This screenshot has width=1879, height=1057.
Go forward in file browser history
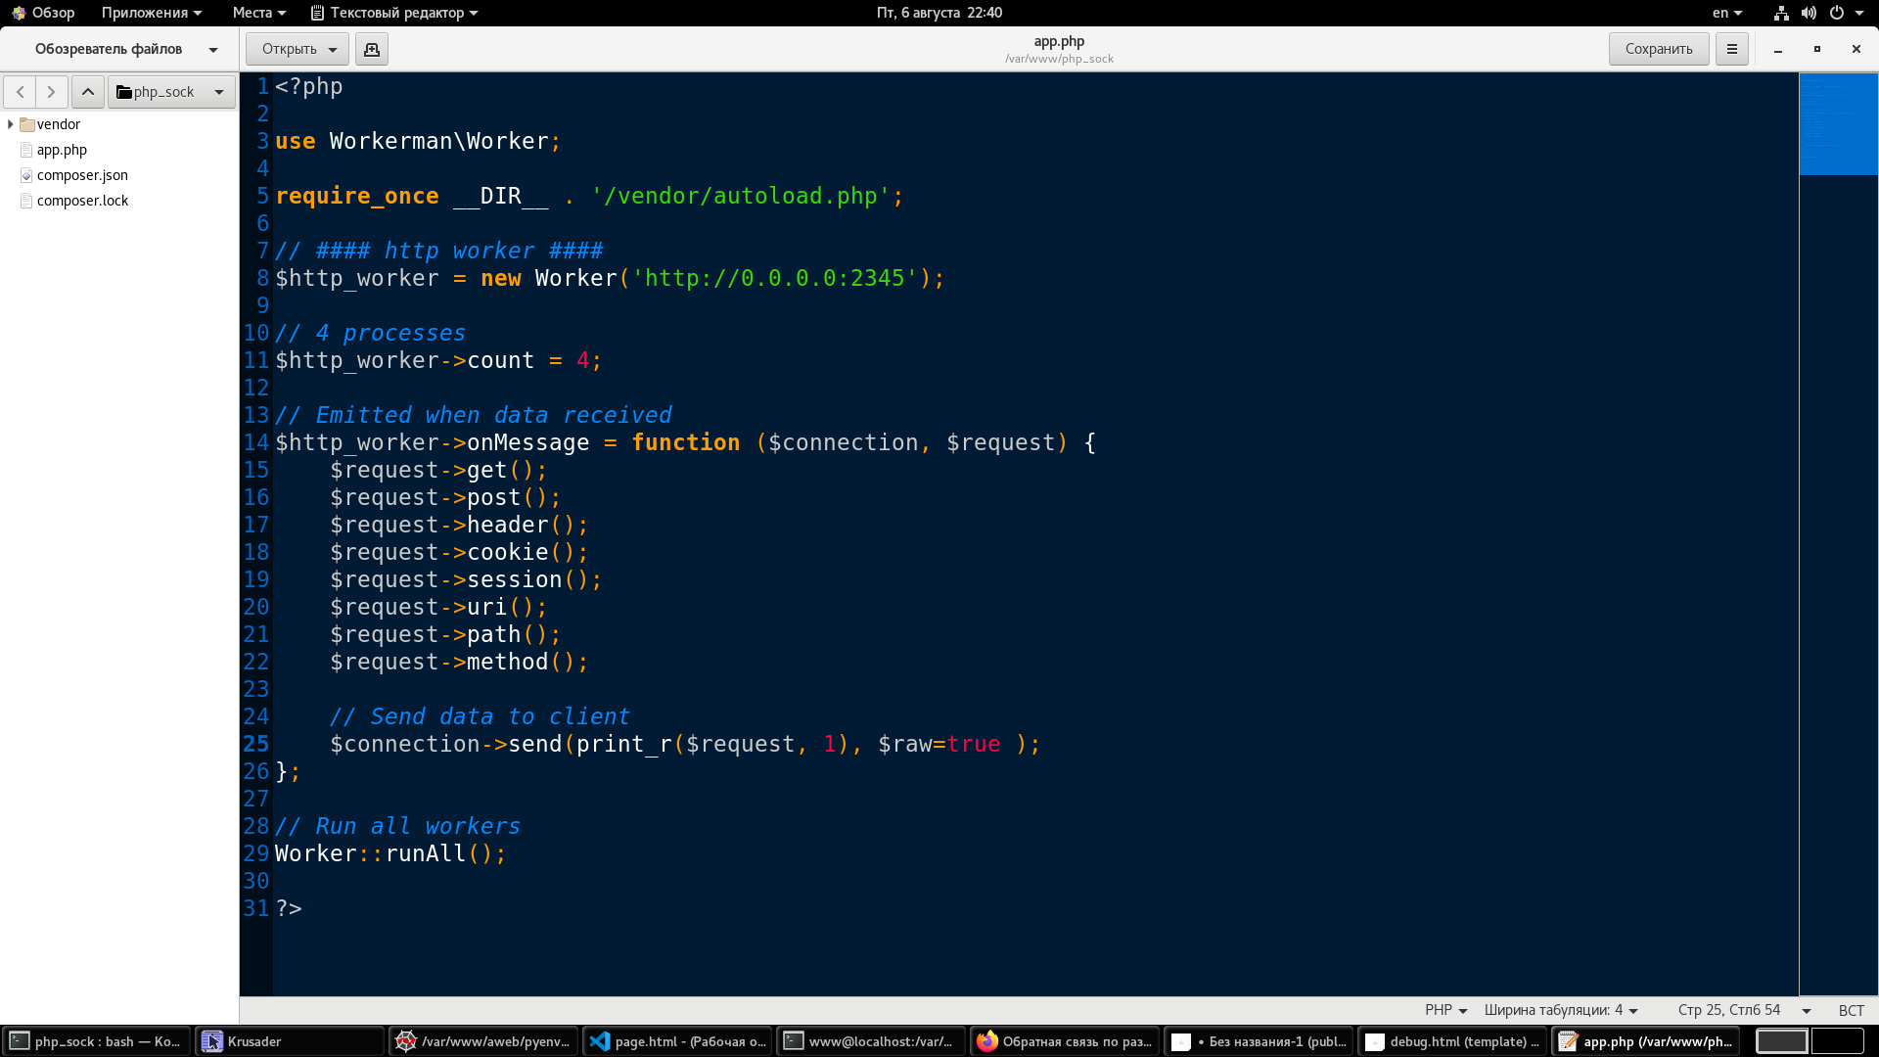coord(52,92)
